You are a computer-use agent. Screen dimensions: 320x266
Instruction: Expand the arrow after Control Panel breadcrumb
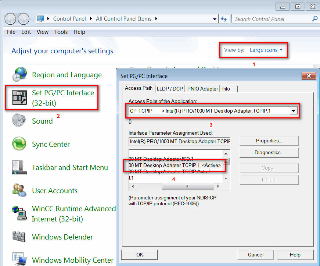(91, 19)
